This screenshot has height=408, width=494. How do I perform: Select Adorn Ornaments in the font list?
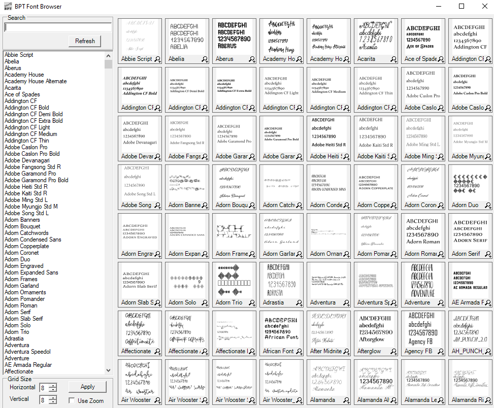point(25,293)
